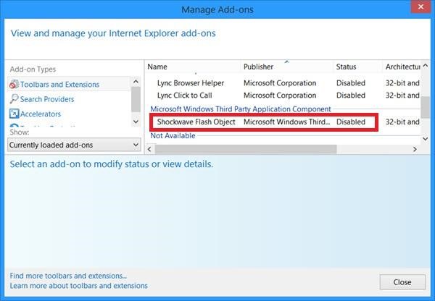Click the add-on list vertical scrollbar thumb
The height and width of the screenshot is (301, 435).
(x=426, y=107)
